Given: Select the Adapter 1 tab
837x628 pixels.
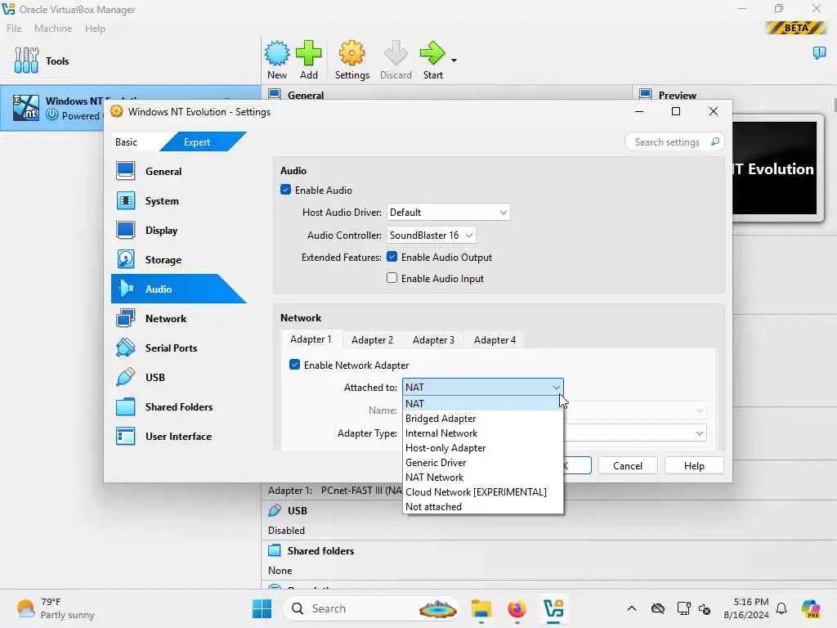Looking at the screenshot, I should pyautogui.click(x=311, y=339).
